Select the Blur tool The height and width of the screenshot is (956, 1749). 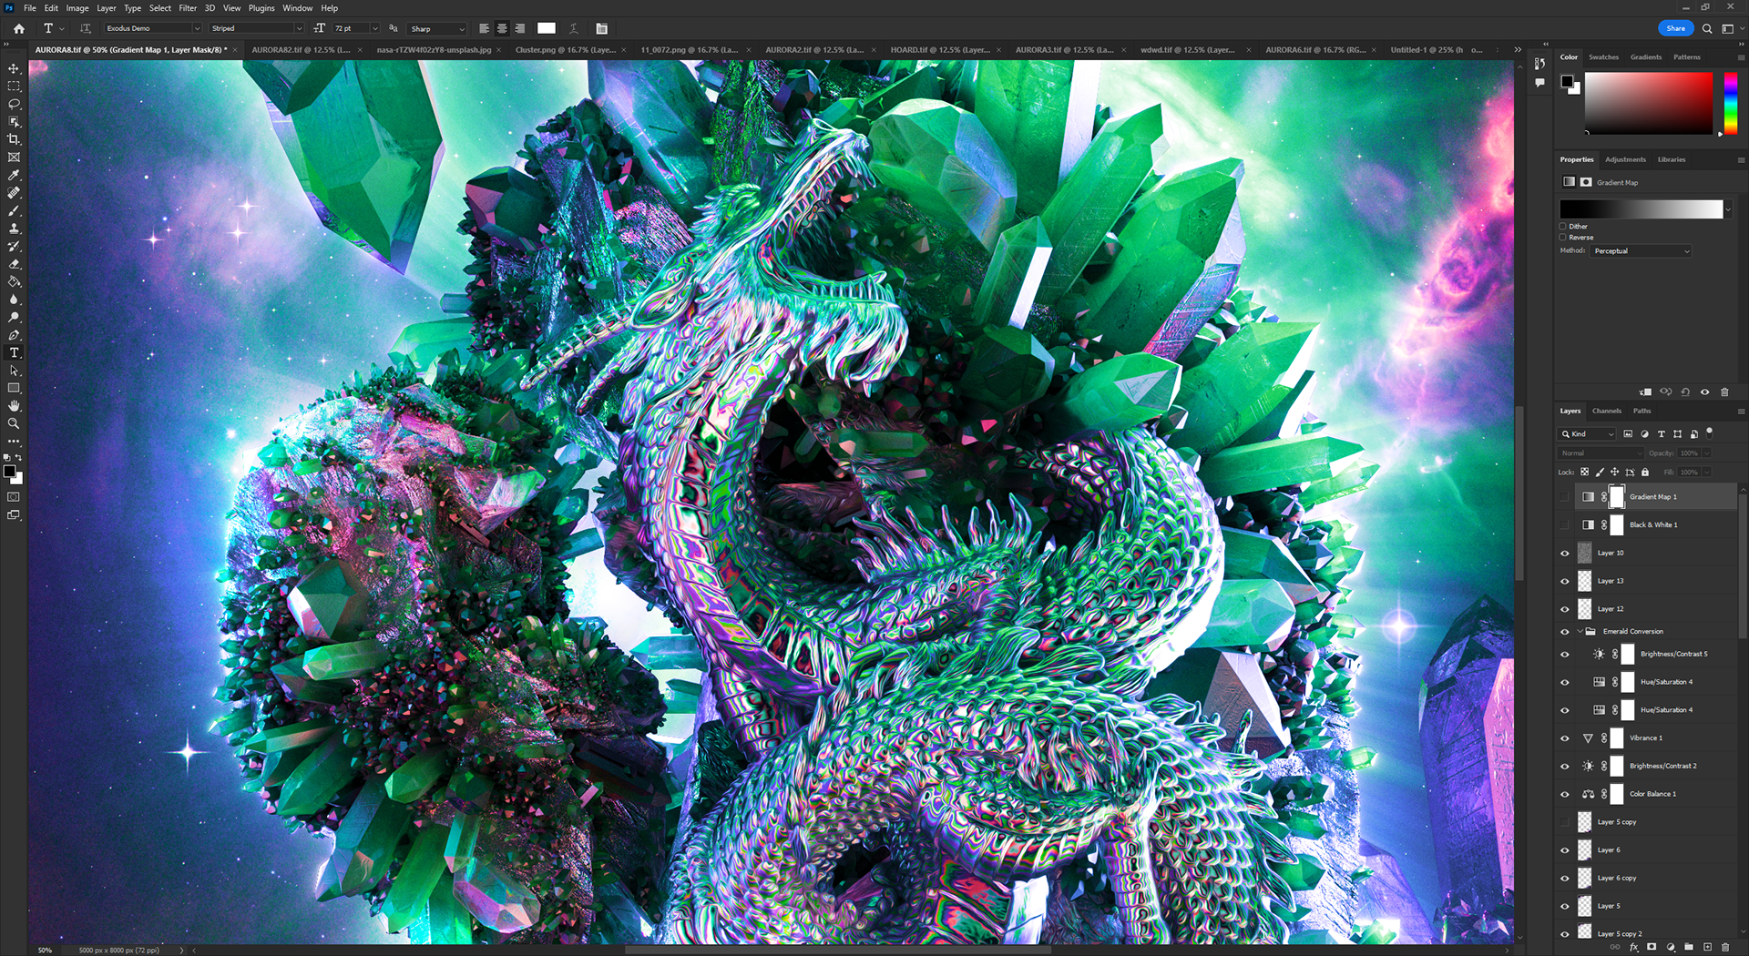[14, 300]
